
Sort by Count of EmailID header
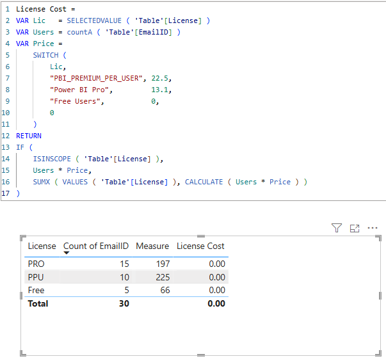[96, 246]
